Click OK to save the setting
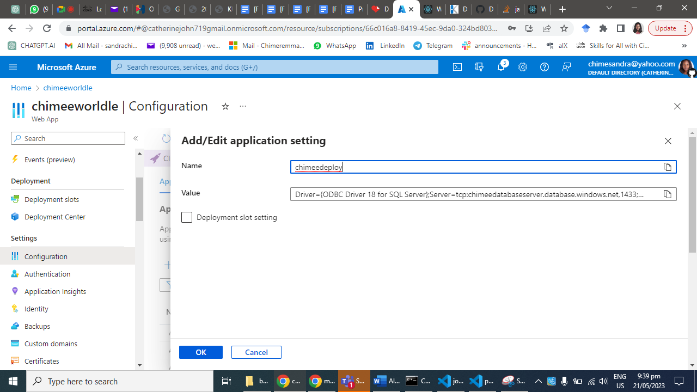 pos(201,352)
